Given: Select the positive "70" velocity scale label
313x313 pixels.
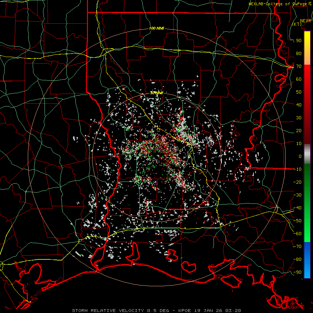Looking at the screenshot, I should pyautogui.click(x=299, y=66).
